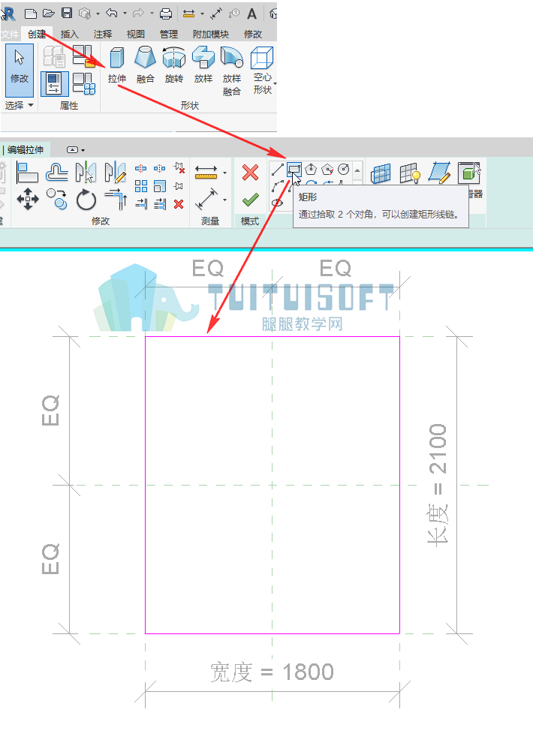Open family types icon in 属性 panel

pos(84,83)
